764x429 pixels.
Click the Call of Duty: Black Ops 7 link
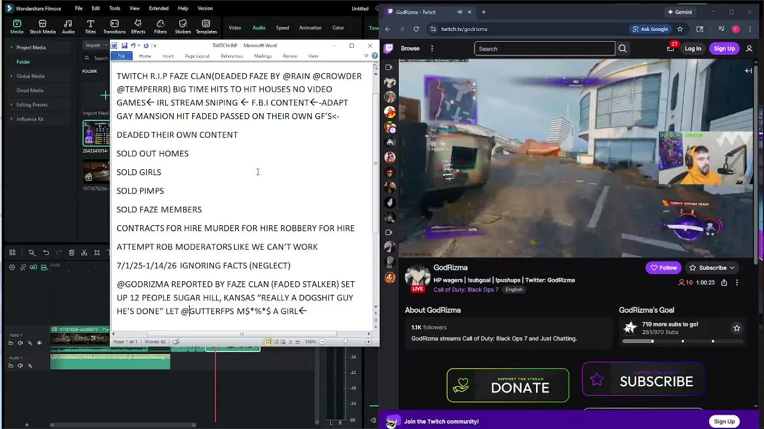tap(466, 290)
